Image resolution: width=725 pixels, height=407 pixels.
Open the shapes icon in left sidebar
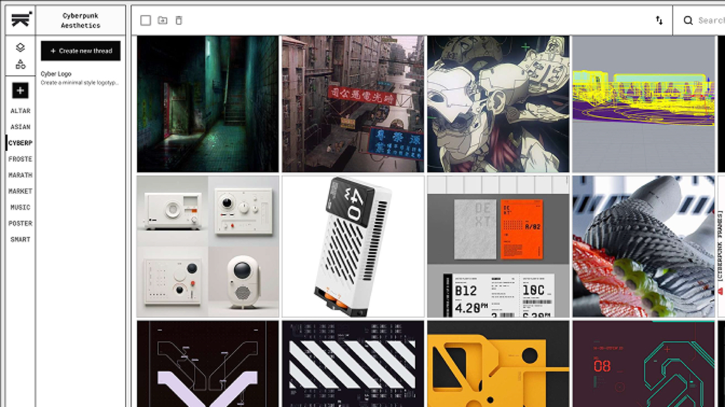(20, 64)
